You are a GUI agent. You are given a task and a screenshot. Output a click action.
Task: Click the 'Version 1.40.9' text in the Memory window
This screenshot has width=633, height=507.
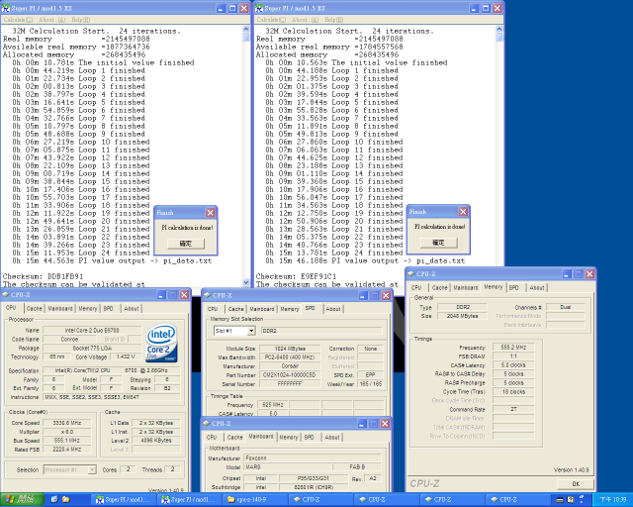[x=571, y=469]
